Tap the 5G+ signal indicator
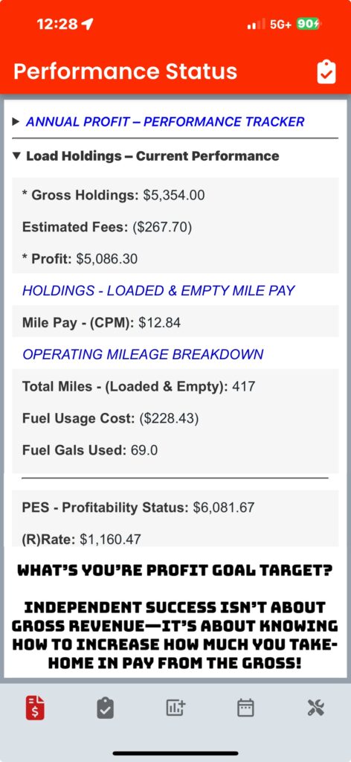 coord(280,25)
